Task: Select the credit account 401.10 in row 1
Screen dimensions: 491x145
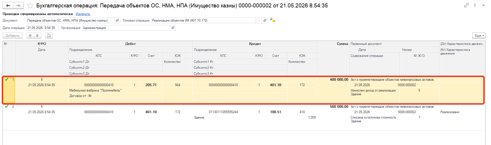Action: click(275, 85)
